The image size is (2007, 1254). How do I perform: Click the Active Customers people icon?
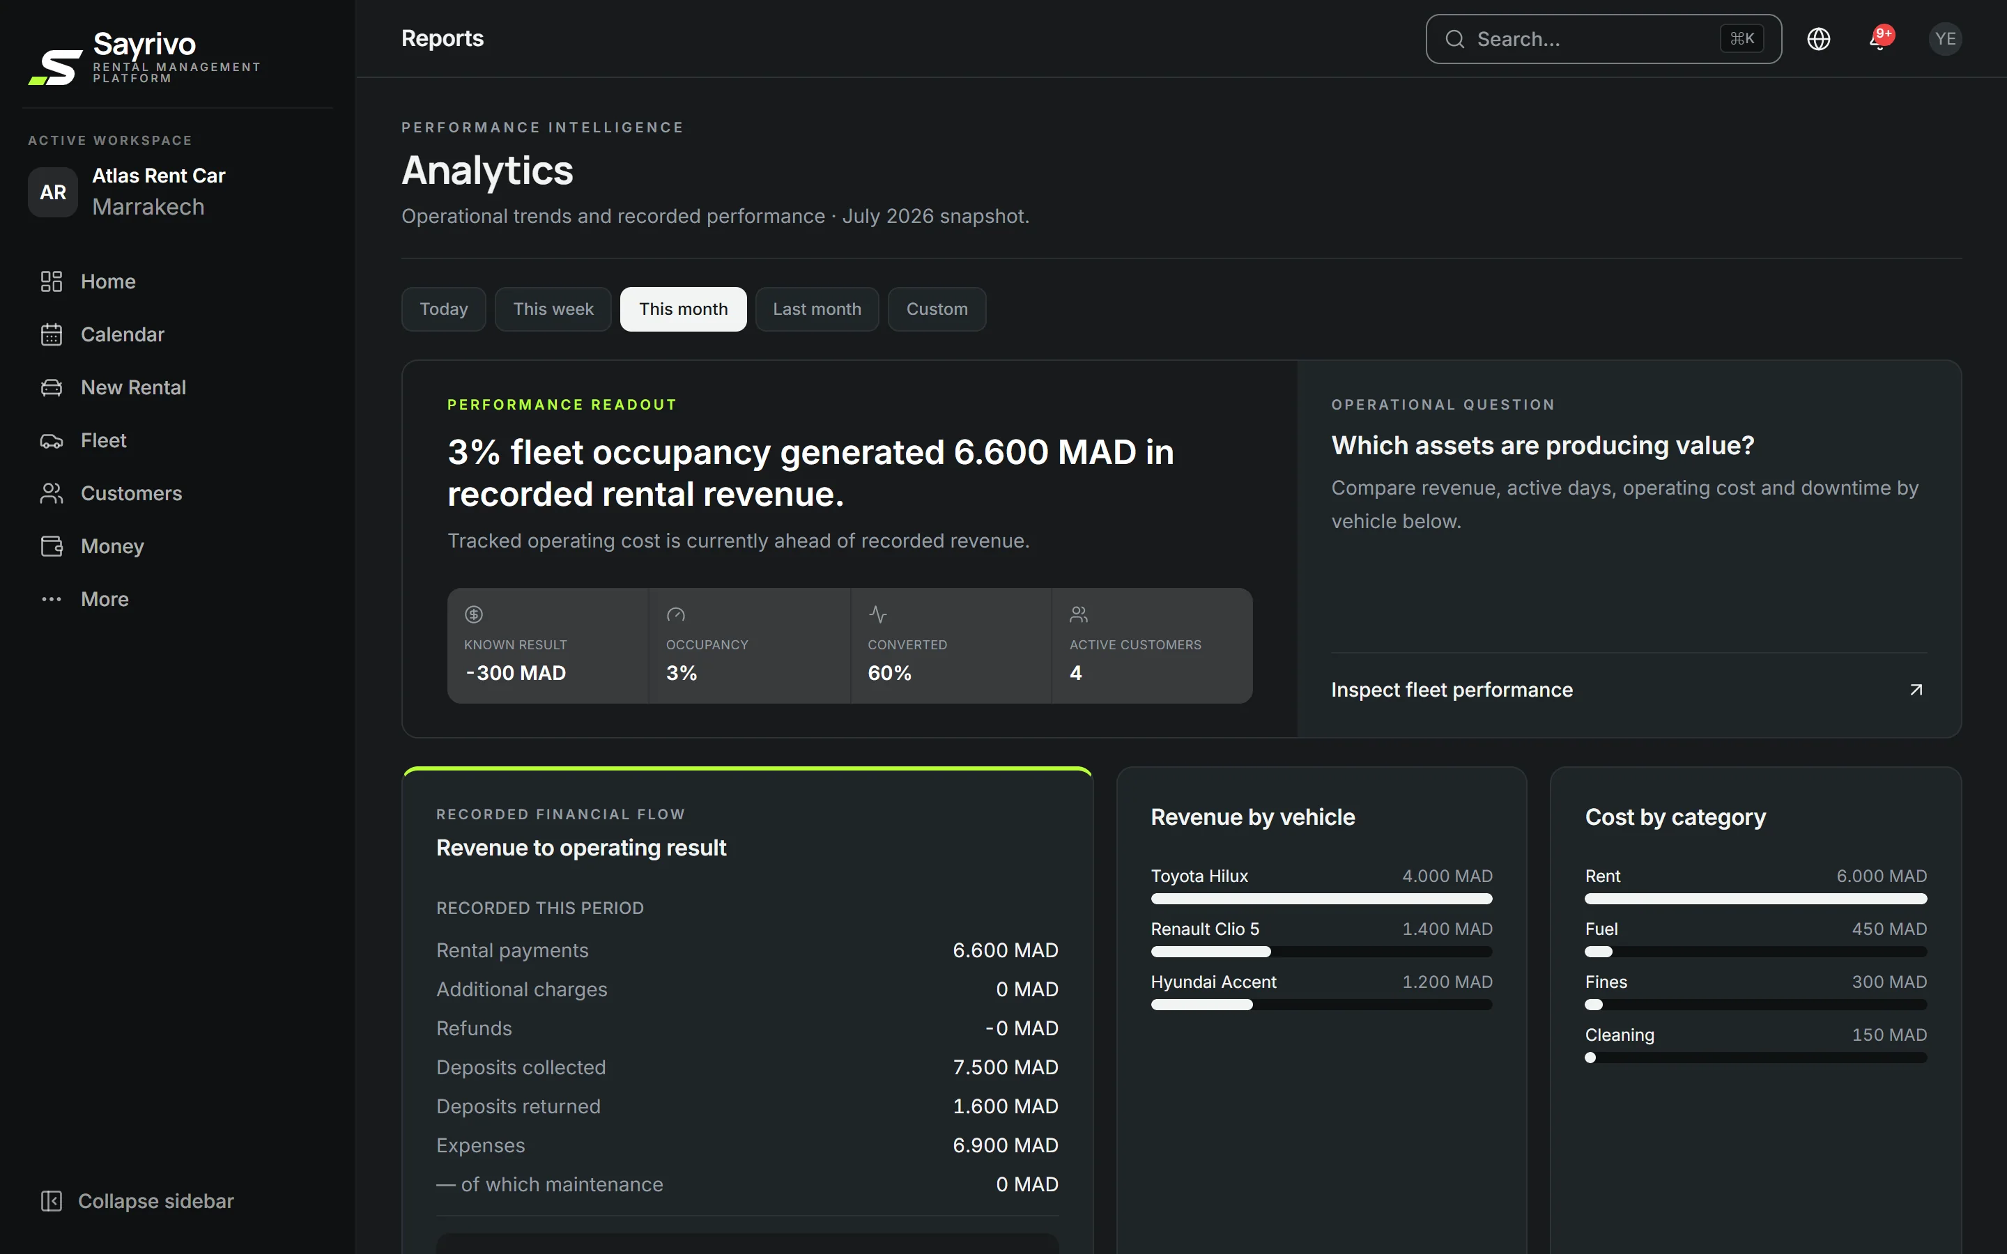click(x=1079, y=614)
